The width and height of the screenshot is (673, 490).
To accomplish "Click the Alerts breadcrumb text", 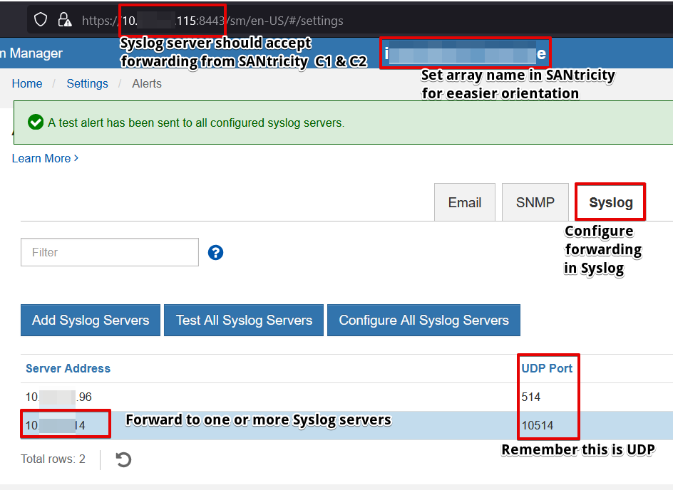I will click(147, 83).
